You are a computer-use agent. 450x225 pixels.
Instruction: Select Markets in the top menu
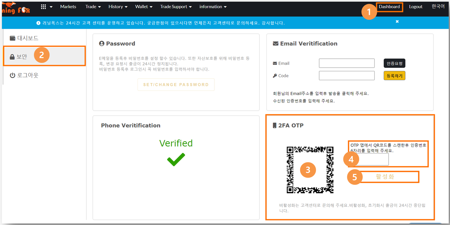[68, 6]
